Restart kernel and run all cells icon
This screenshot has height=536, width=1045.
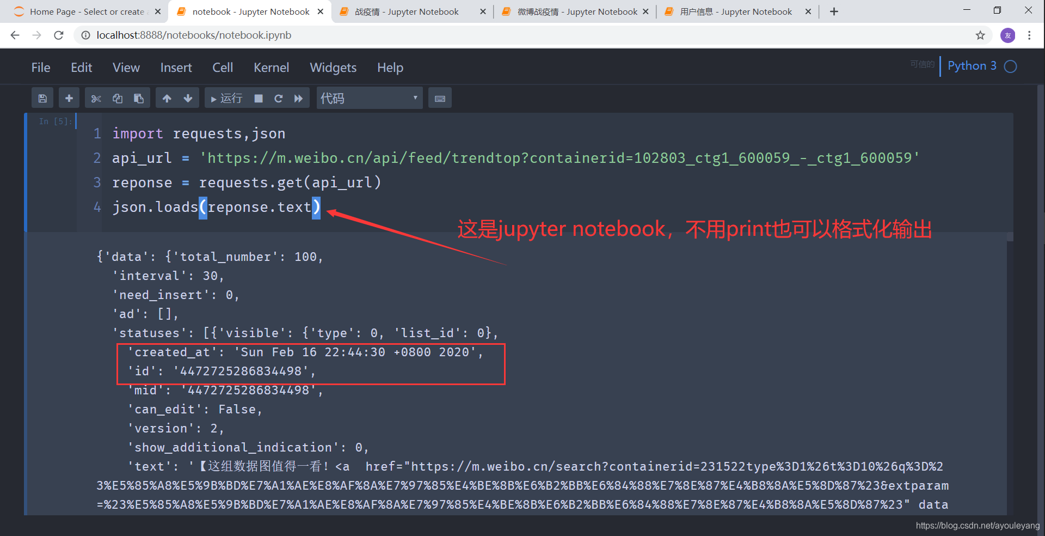tap(298, 99)
